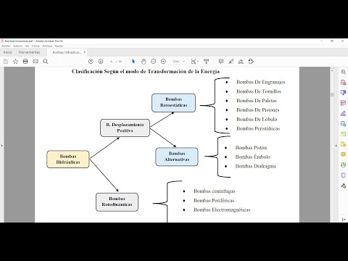Click the zoom in plus icon
Viewport: 348px width, 261px height.
point(163,62)
